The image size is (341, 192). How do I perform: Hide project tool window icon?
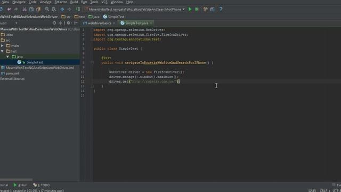(x=76, y=23)
